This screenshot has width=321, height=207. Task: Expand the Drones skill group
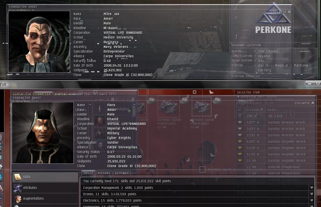312,194
